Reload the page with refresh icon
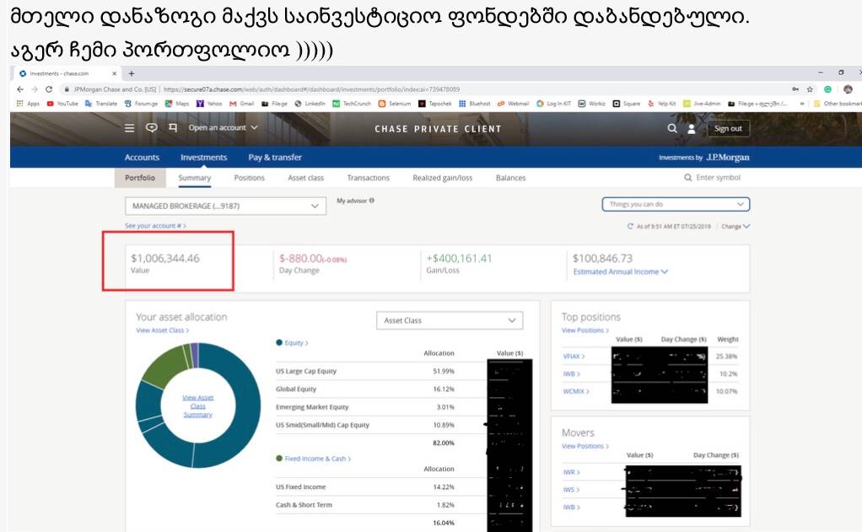This screenshot has height=532, width=862. click(x=49, y=89)
